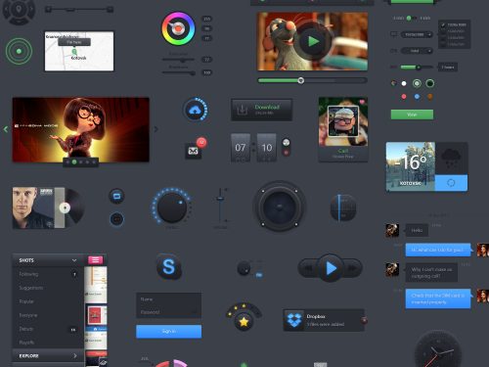Open the pink hamburger menu icon
This screenshot has height=367, width=489.
(95, 259)
